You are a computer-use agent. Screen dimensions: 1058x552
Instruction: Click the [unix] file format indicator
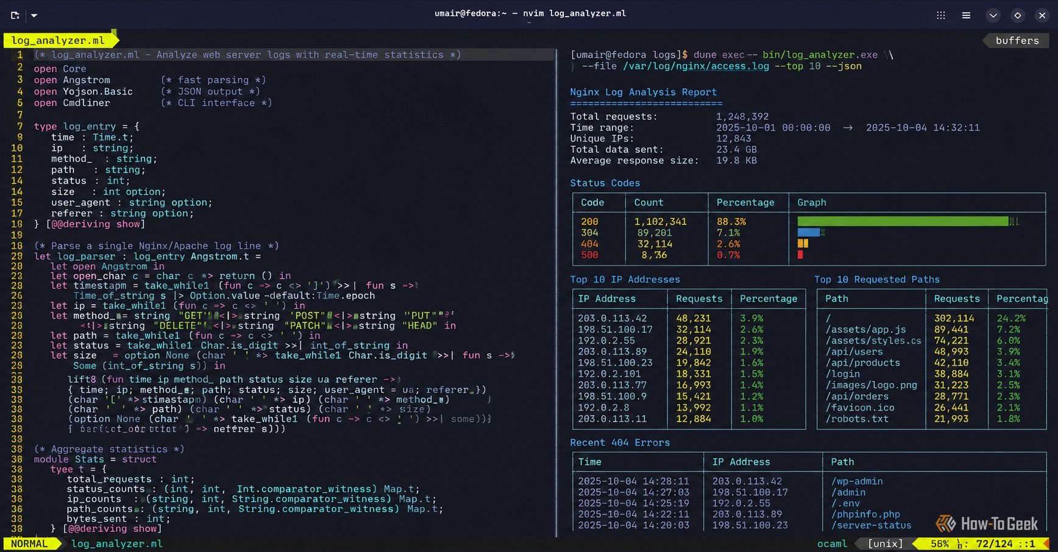tap(885, 543)
